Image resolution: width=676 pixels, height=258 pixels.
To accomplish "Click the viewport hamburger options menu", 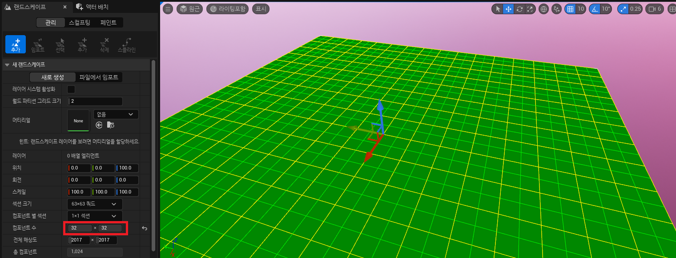I will coord(168,9).
